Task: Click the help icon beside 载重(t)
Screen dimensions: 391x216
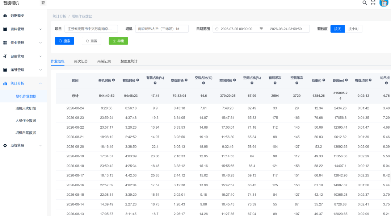Action: [324, 80]
